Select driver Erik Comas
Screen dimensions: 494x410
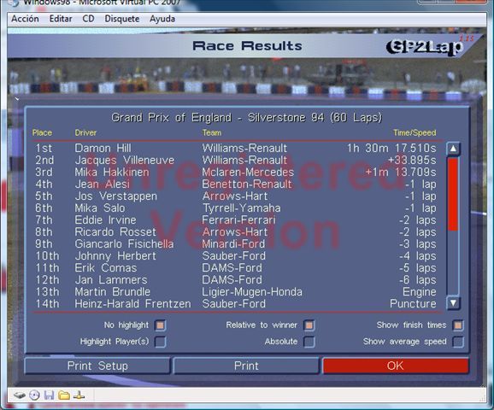105,267
